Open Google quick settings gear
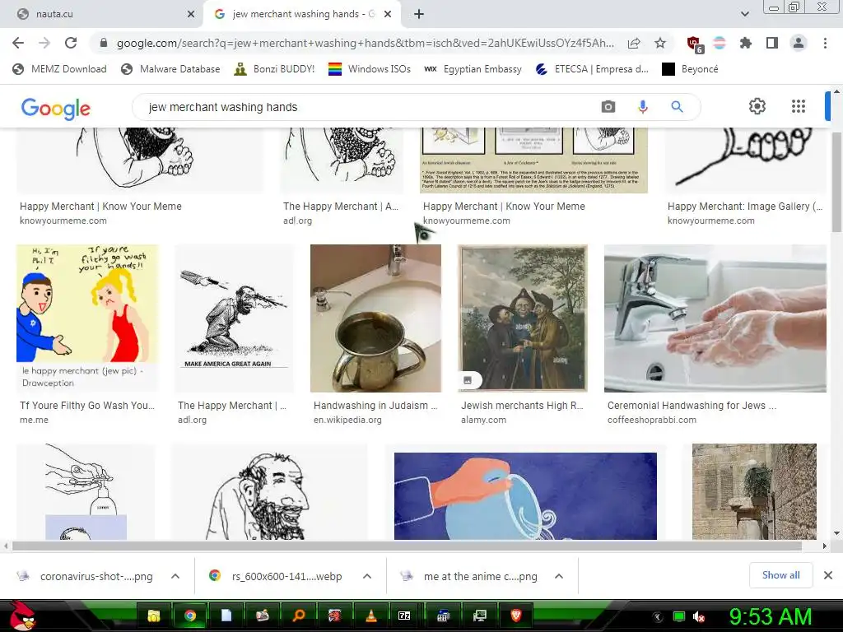 pos(757,106)
